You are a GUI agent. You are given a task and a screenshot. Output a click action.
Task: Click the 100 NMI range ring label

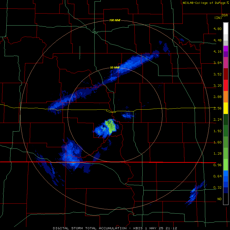tap(115, 20)
